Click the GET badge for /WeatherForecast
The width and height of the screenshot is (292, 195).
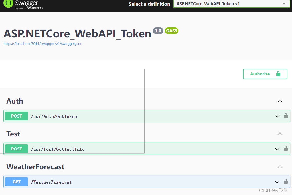click(x=17, y=182)
